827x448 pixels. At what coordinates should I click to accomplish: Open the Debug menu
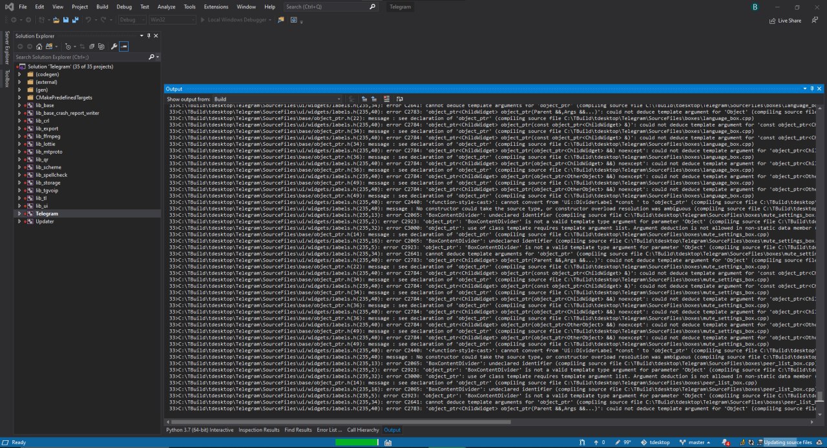click(124, 6)
